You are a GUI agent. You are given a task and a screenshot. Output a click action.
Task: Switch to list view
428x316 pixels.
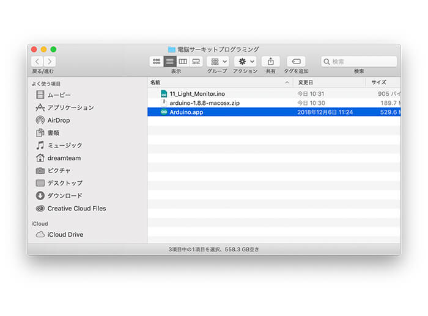click(x=170, y=61)
